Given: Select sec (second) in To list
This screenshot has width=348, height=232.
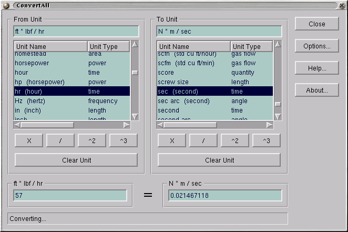Looking at the screenshot, I should pos(215,91).
